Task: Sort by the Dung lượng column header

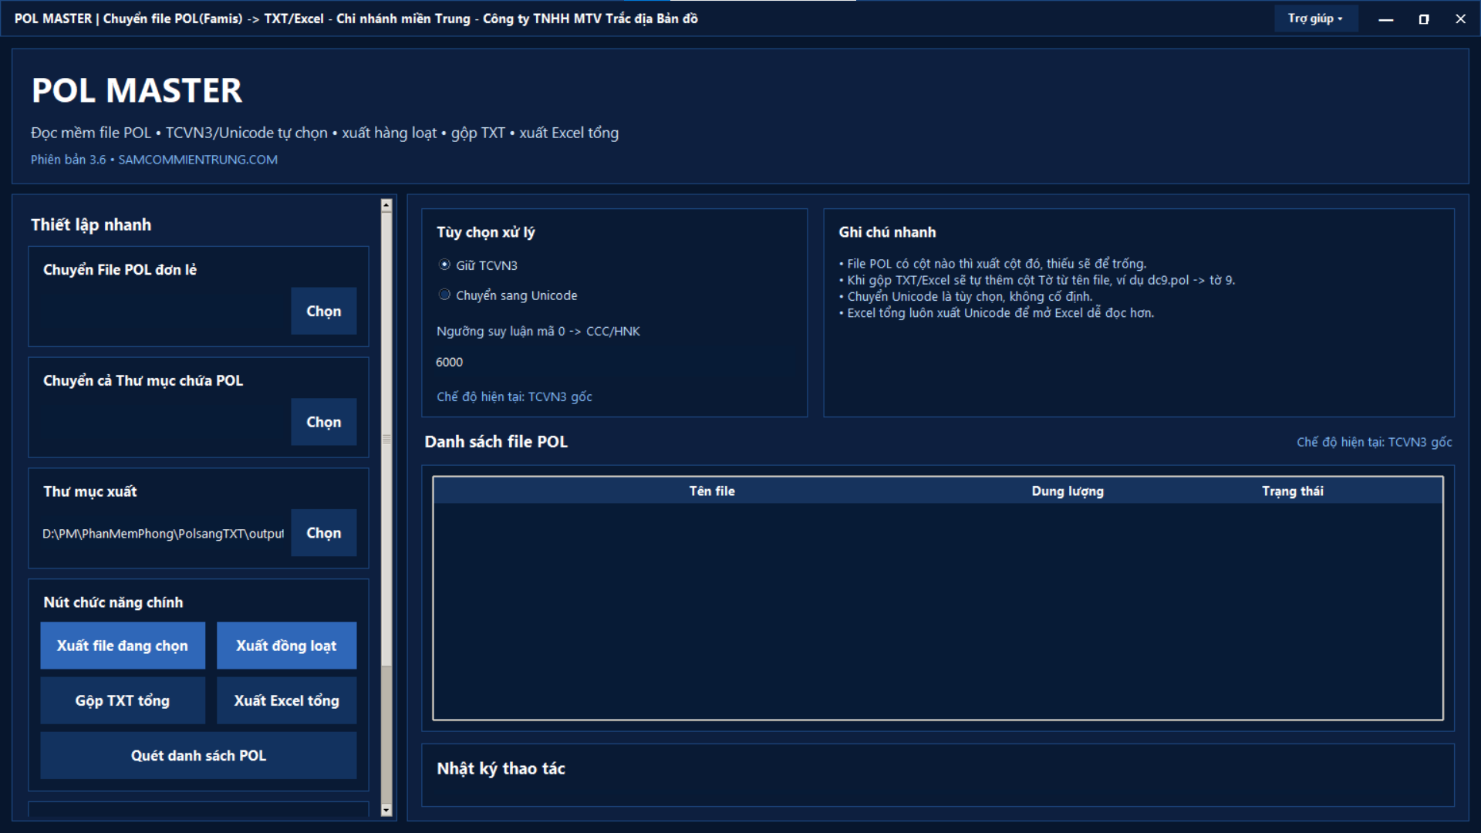Action: click(x=1068, y=491)
